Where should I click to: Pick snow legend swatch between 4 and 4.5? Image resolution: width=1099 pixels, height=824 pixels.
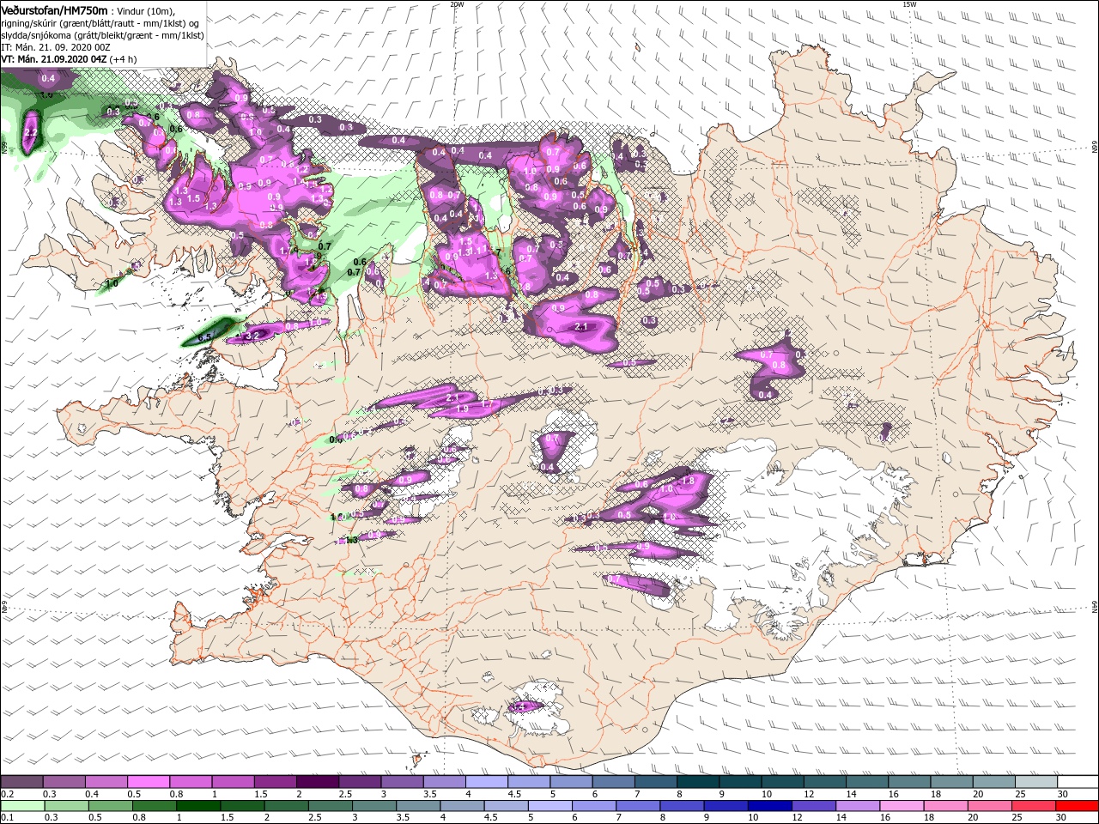[486, 782]
